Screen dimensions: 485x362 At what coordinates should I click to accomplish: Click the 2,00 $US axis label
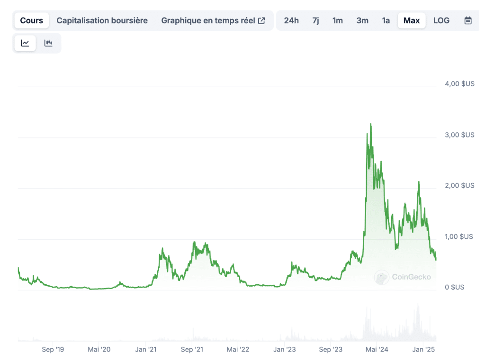(459, 185)
